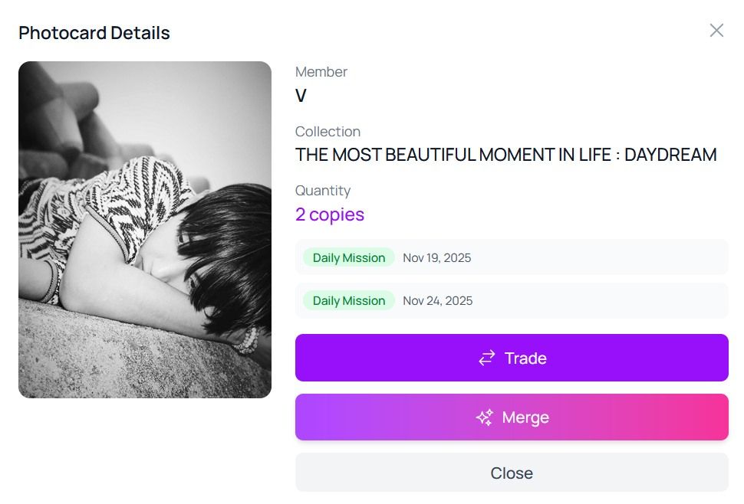
Task: Select the Nov 24, 2025 date
Action: click(x=437, y=301)
